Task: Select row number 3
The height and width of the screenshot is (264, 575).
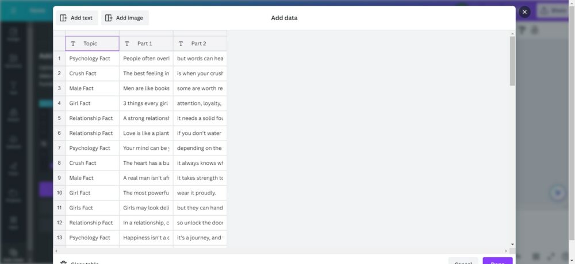Action: [59, 88]
